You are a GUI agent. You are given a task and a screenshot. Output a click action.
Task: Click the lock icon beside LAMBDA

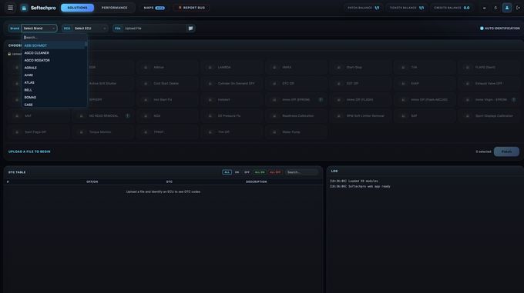[x=210, y=68]
